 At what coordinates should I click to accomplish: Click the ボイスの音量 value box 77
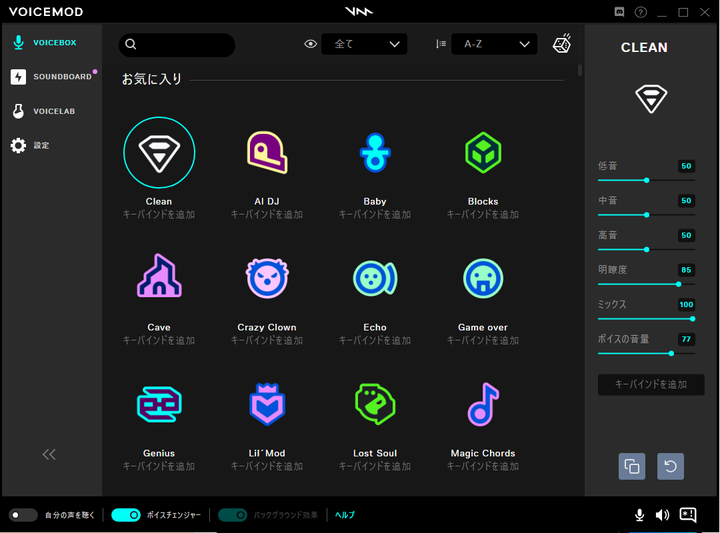click(x=686, y=339)
